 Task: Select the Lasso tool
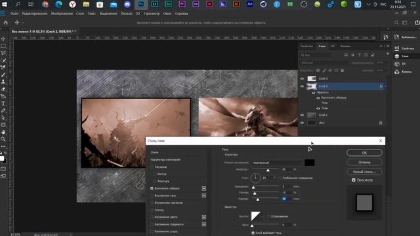coord(3,53)
